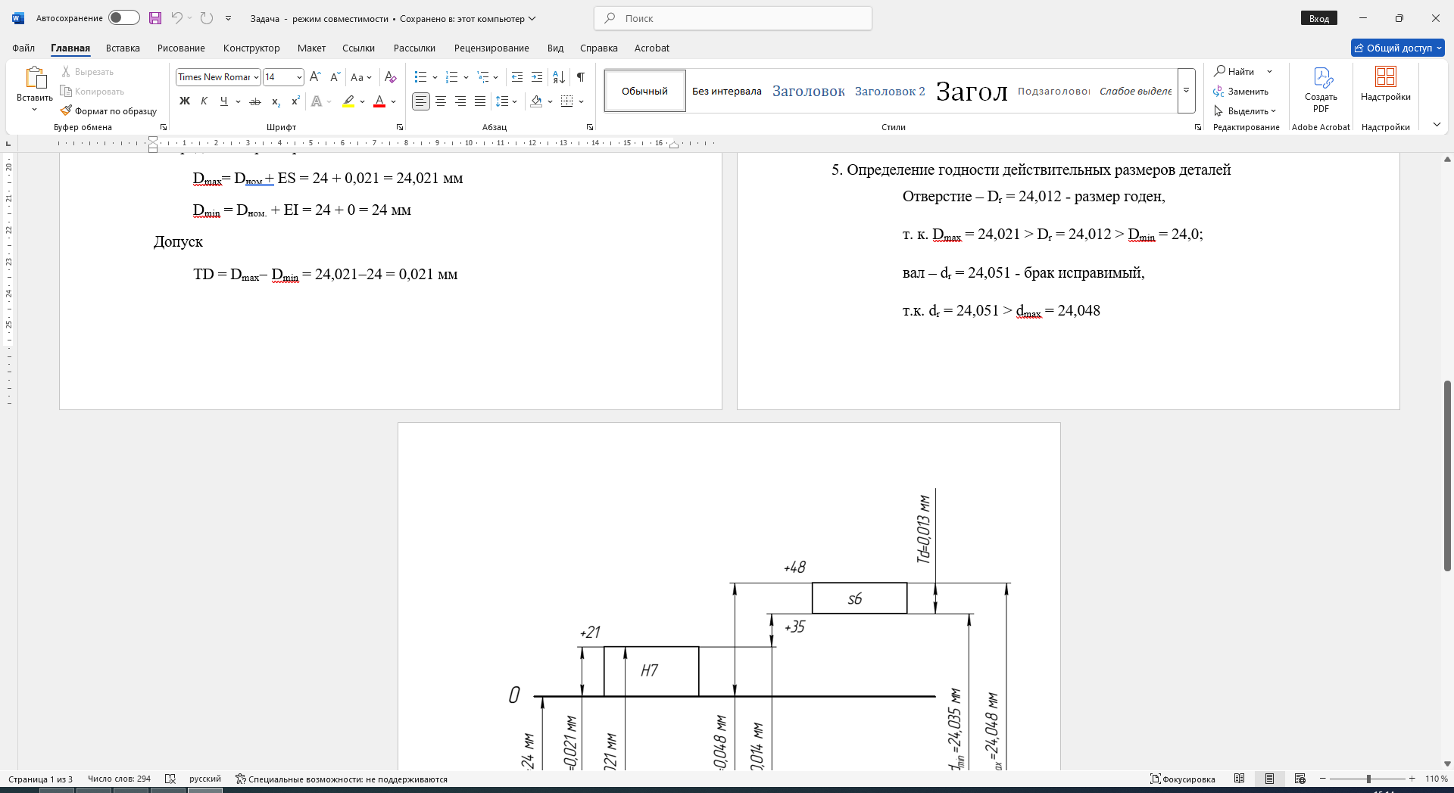Click Replace (Заменить) button
Viewport: 1454px width, 793px height.
click(1241, 91)
